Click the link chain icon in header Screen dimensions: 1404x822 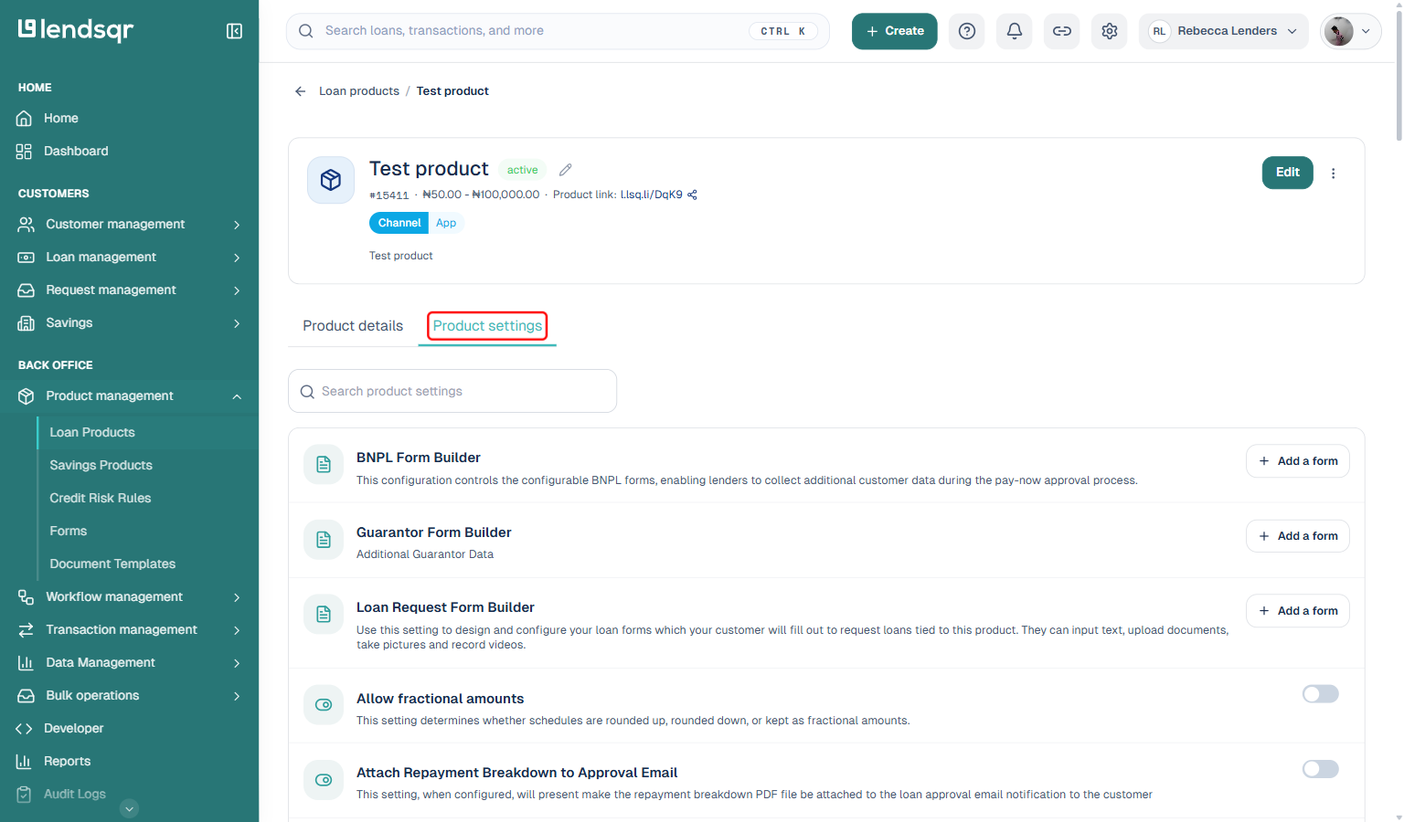(1062, 31)
